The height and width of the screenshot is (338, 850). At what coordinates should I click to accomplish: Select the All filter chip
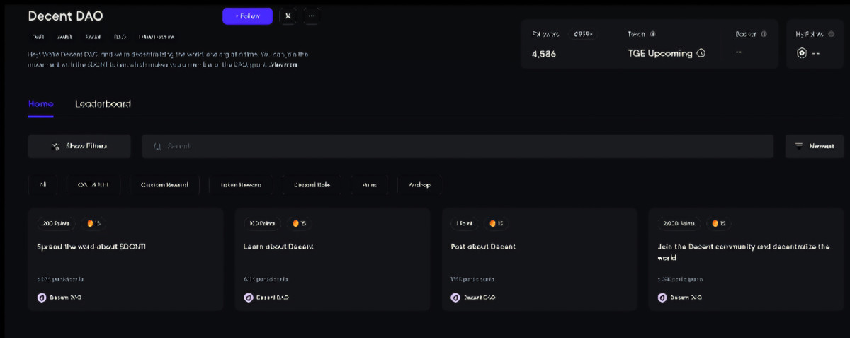(x=42, y=185)
